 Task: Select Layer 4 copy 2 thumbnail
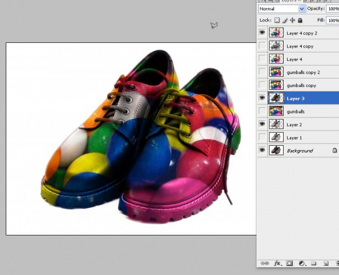tap(276, 33)
